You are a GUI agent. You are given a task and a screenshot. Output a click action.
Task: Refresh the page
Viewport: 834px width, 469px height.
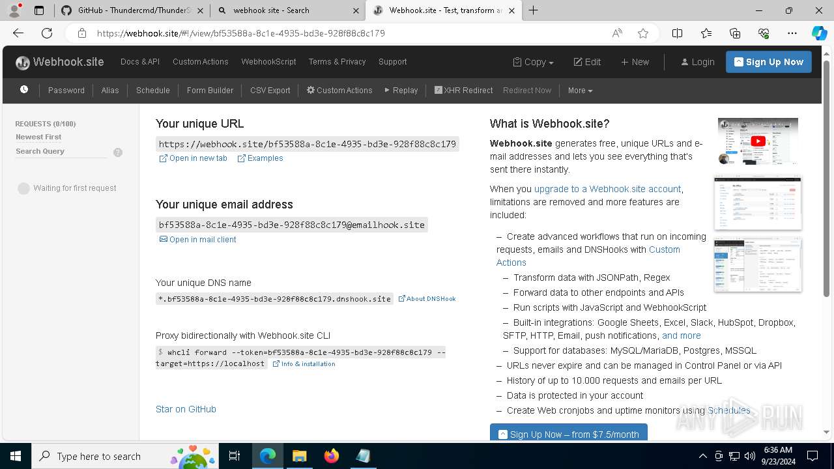pos(47,33)
